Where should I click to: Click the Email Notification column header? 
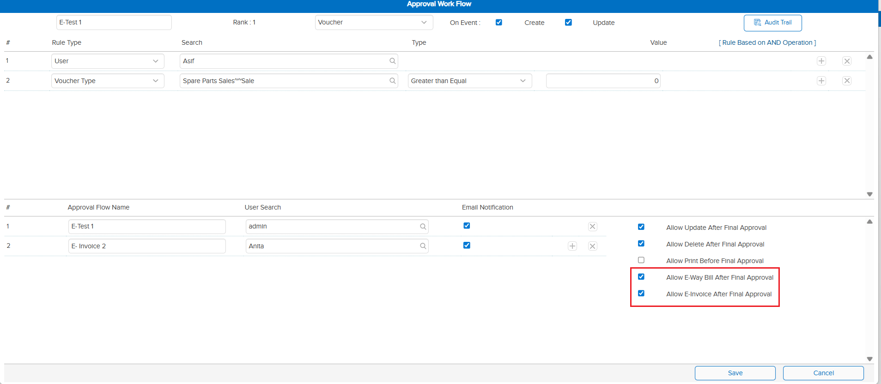pos(487,207)
